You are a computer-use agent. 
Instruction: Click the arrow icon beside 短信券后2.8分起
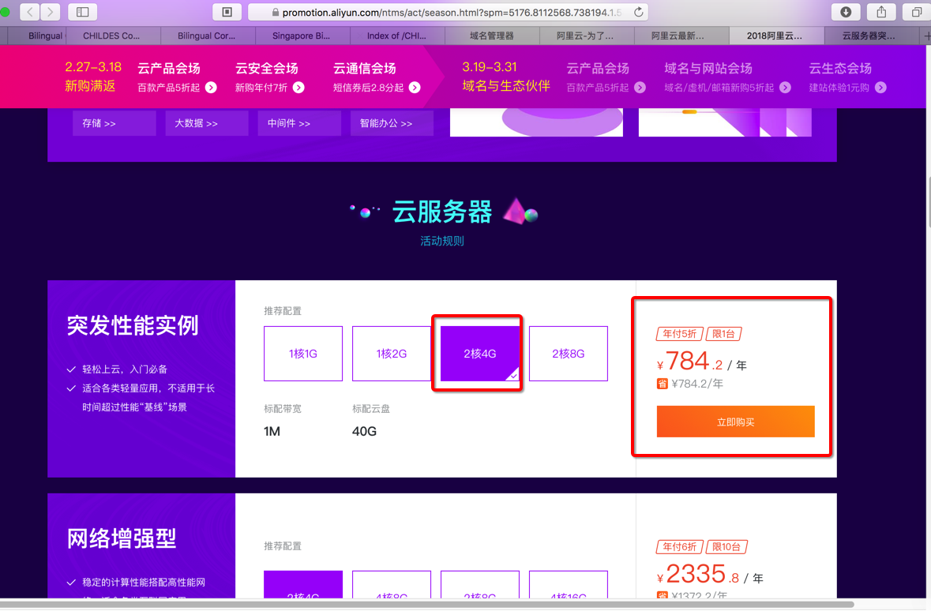click(x=415, y=88)
